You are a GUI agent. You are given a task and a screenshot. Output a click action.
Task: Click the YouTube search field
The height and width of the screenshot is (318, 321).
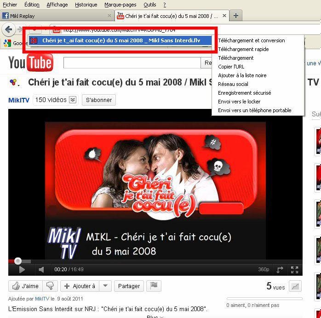click(x=132, y=62)
